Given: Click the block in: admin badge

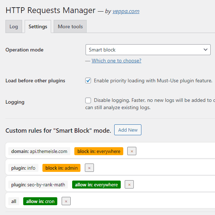Looking at the screenshot, I should [x=61, y=168].
